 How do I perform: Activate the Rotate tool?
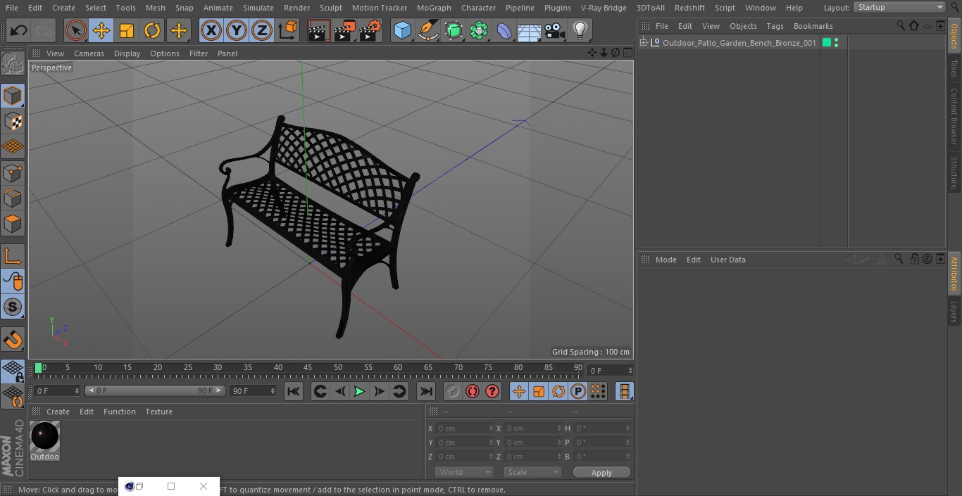point(152,31)
